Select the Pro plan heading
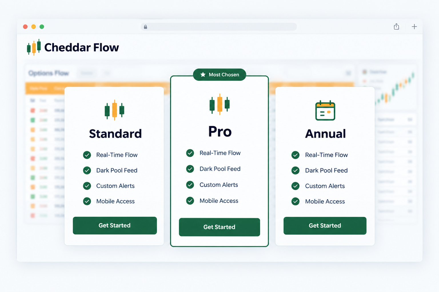This screenshot has height=292, width=439. coord(220,131)
